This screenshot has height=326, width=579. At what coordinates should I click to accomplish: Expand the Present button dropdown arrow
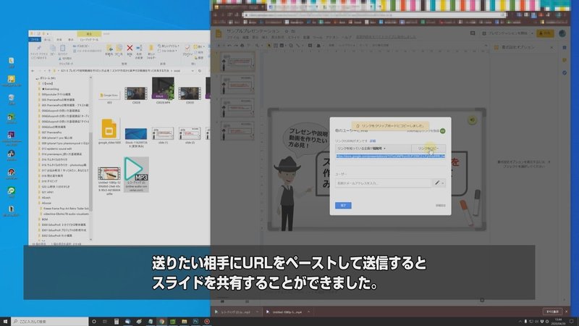click(532, 33)
